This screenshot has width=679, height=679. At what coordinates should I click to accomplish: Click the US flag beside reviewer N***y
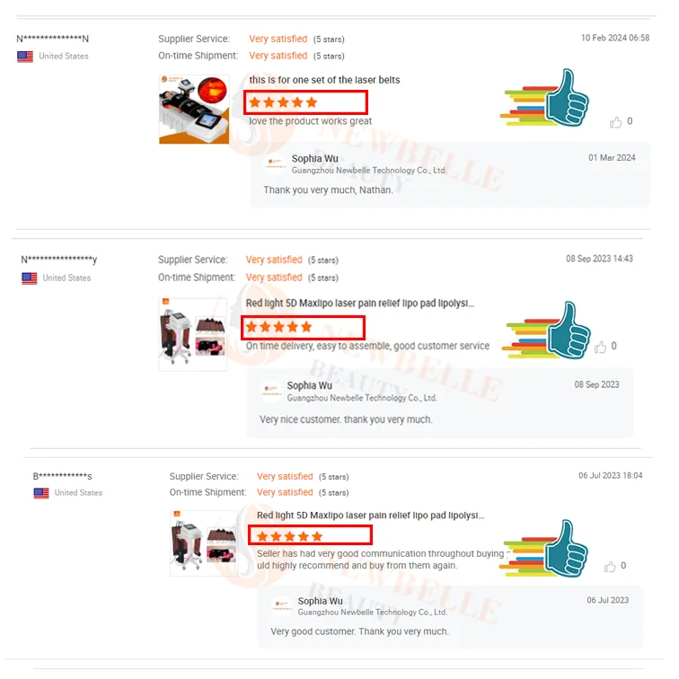coord(30,278)
